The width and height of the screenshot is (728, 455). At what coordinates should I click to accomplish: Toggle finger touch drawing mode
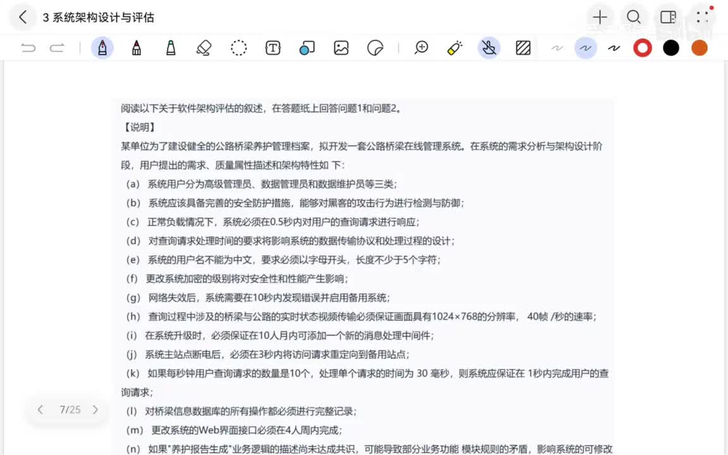[x=489, y=48]
